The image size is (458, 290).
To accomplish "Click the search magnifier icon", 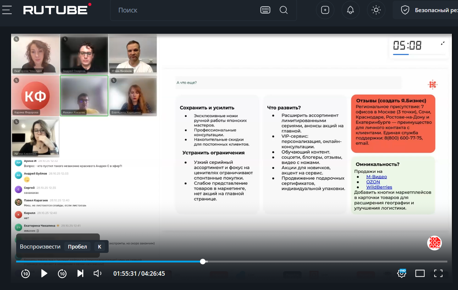I will pyautogui.click(x=284, y=10).
